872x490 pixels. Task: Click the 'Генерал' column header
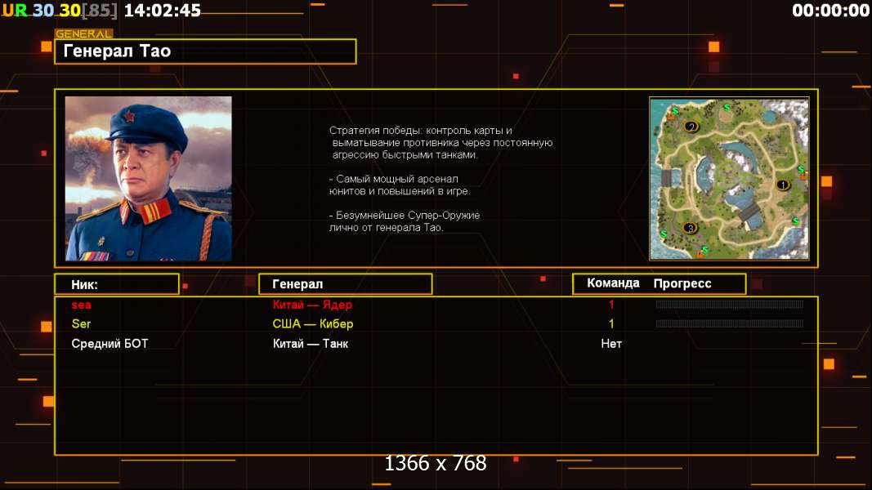[x=346, y=284]
